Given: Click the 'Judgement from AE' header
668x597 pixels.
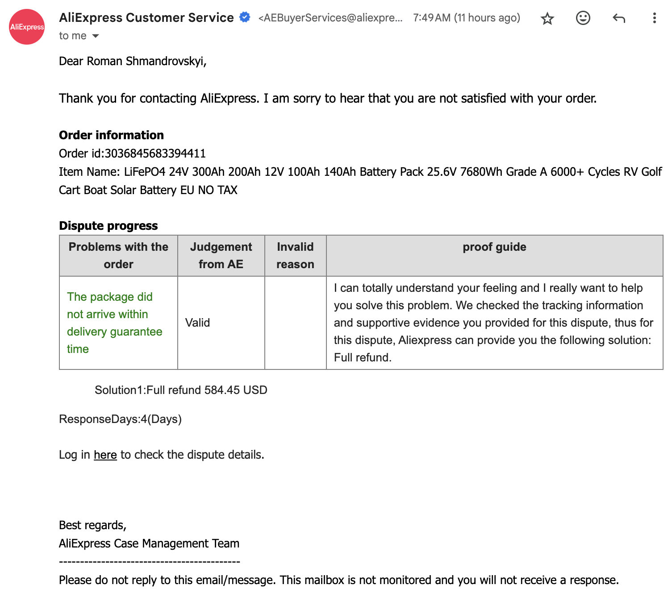Looking at the screenshot, I should 221,255.
